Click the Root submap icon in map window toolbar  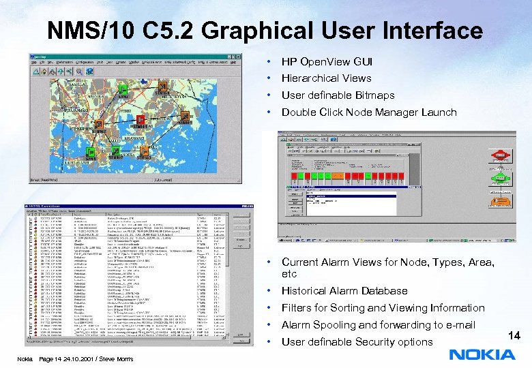pos(53,72)
